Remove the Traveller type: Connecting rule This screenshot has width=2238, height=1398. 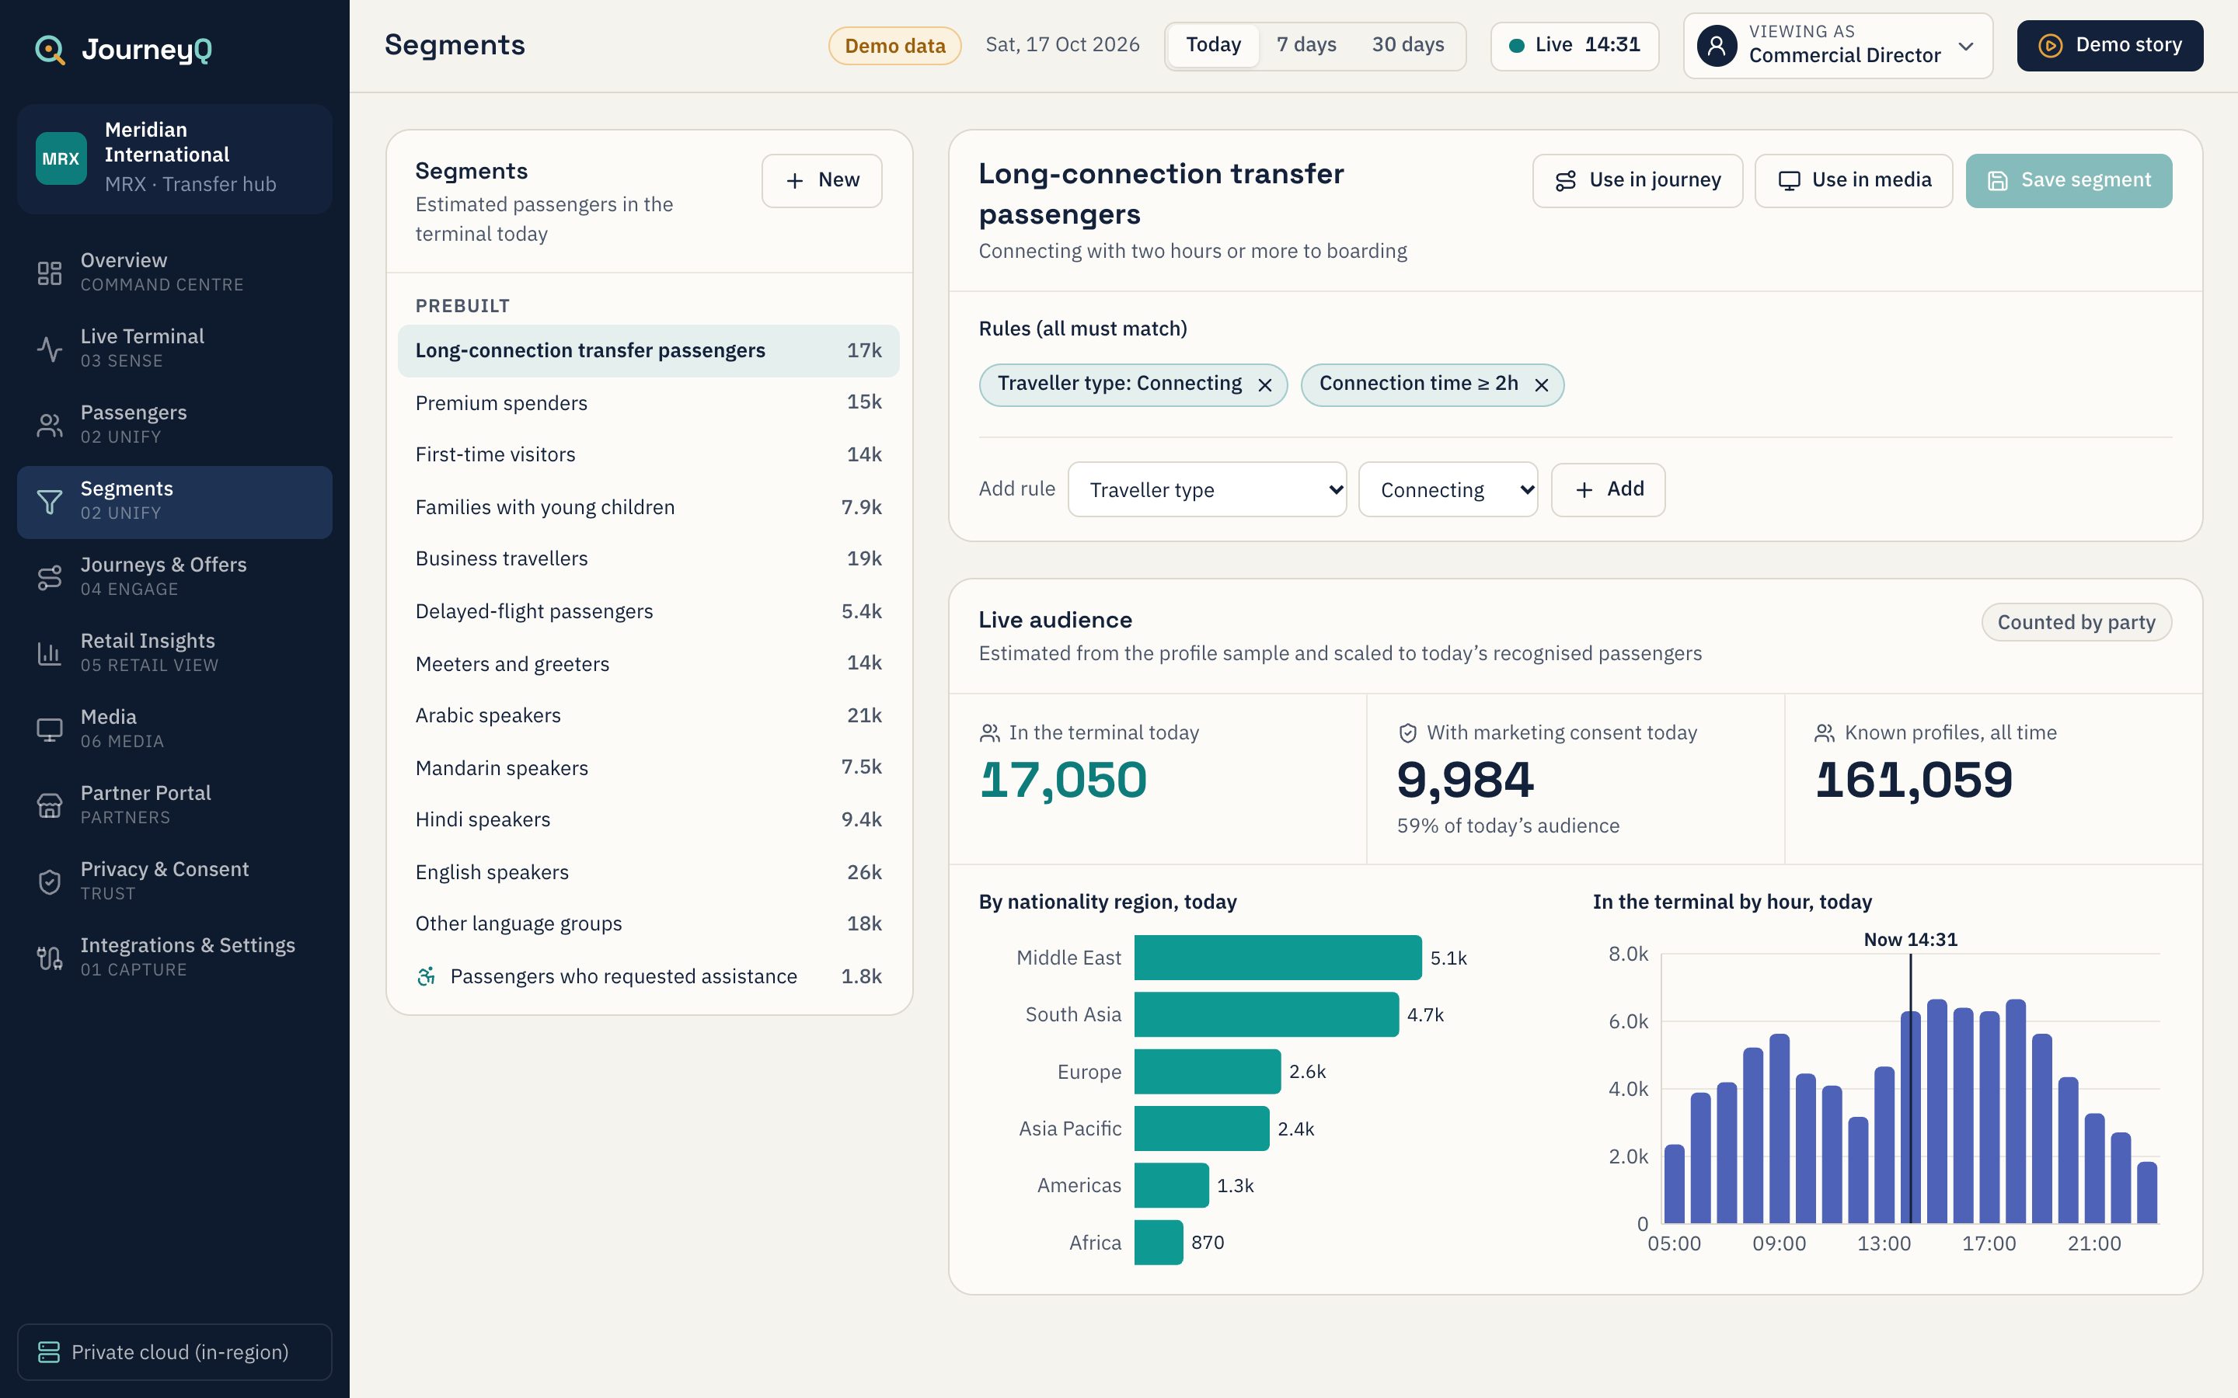pos(1265,385)
